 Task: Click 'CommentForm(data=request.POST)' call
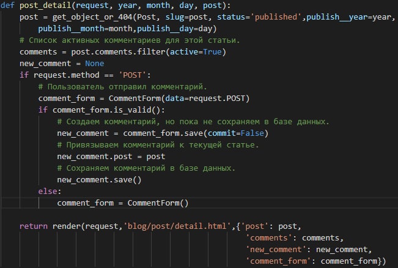click(x=179, y=99)
